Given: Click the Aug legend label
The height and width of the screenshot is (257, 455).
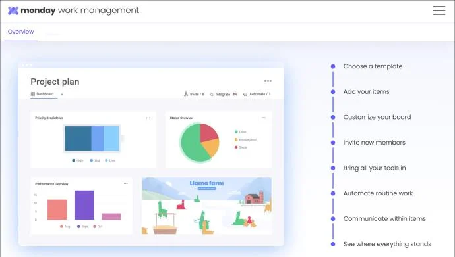Looking at the screenshot, I should tap(65, 227).
